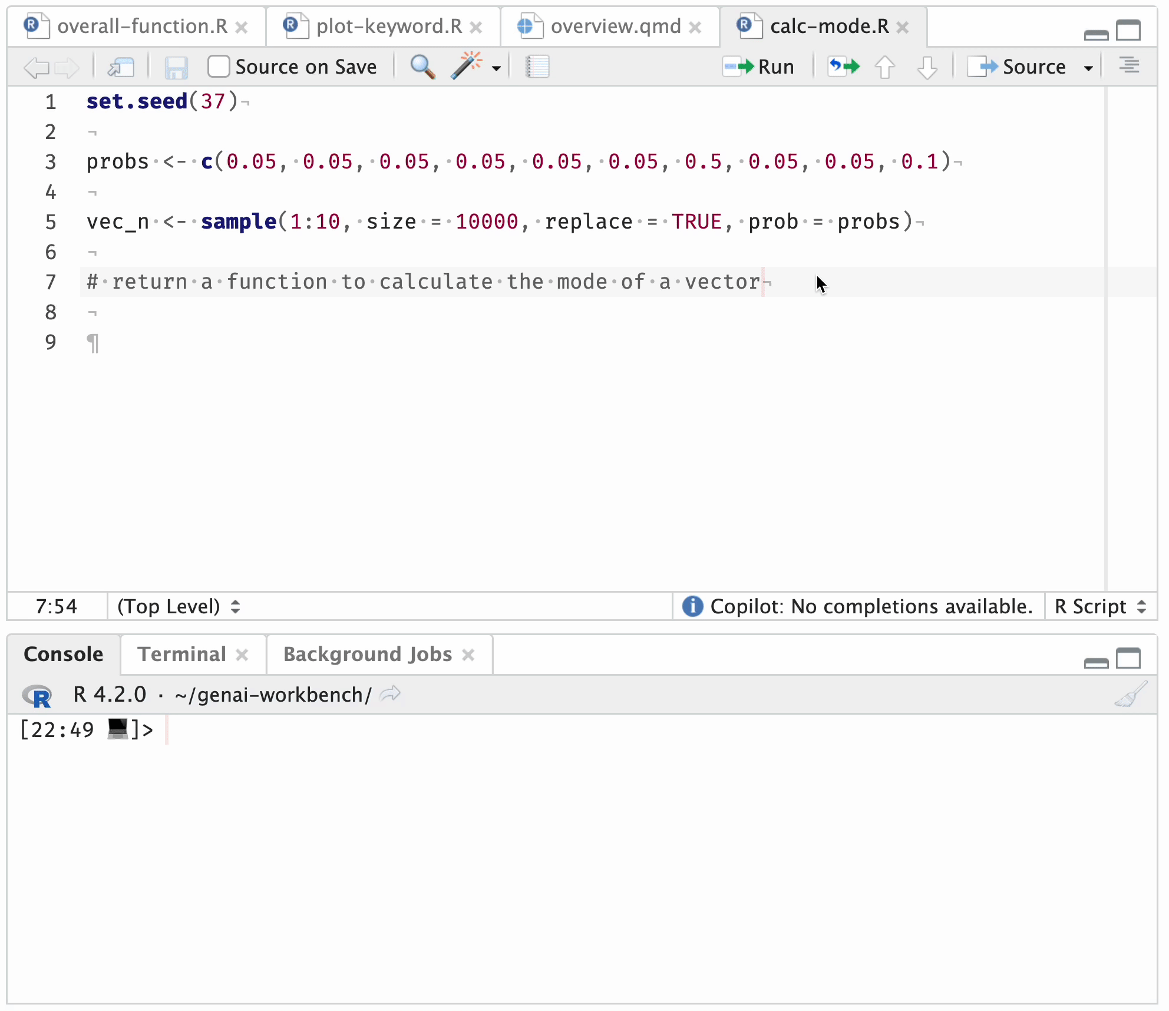
Task: Run the current line of code
Action: tap(760, 67)
